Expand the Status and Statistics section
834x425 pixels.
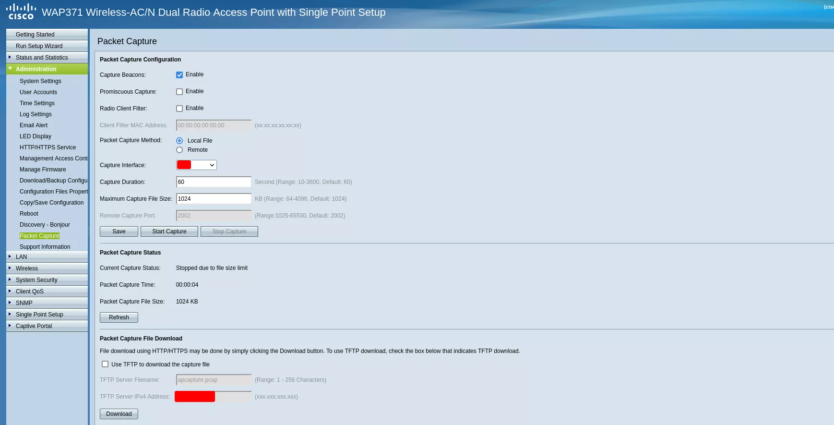coord(10,57)
